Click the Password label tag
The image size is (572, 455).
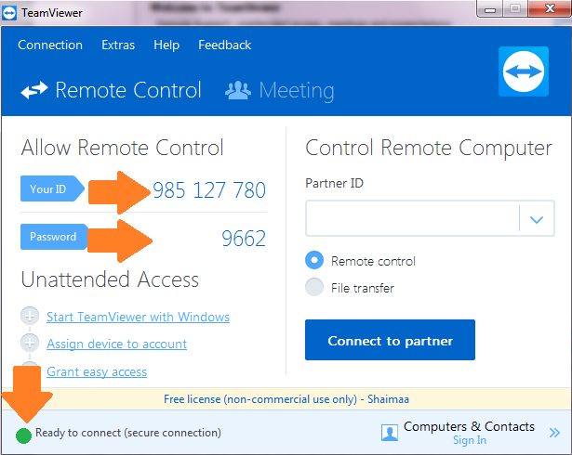pos(54,237)
